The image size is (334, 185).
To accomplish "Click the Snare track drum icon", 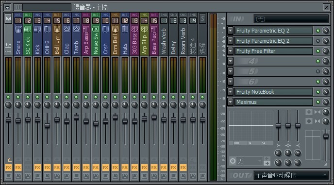I will [18, 30].
